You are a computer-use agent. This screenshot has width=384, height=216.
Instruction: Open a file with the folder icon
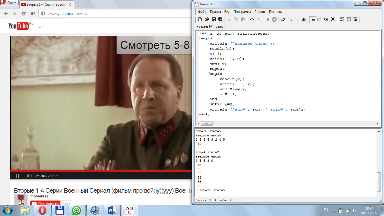tap(207, 19)
